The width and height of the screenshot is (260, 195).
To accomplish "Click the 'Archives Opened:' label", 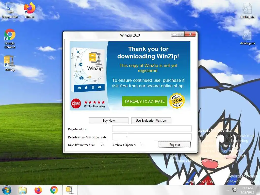I will (x=124, y=145).
